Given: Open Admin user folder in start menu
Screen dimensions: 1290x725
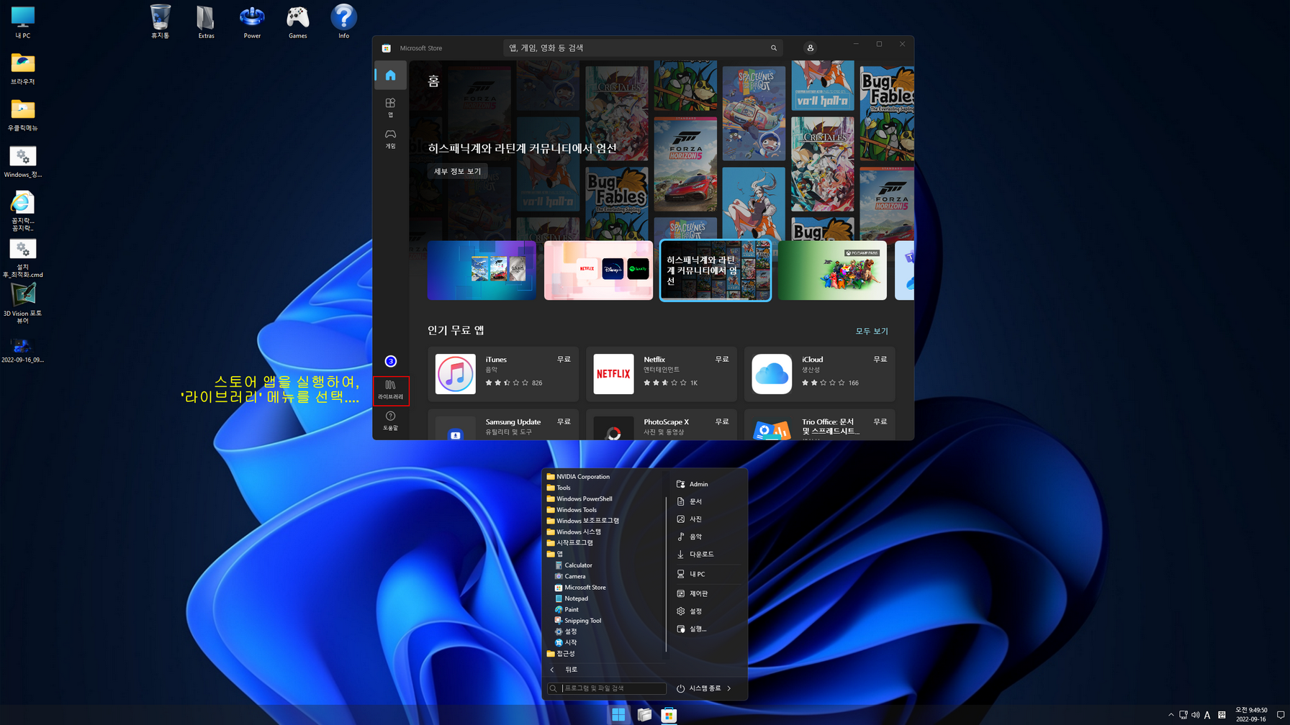Looking at the screenshot, I should (693, 484).
